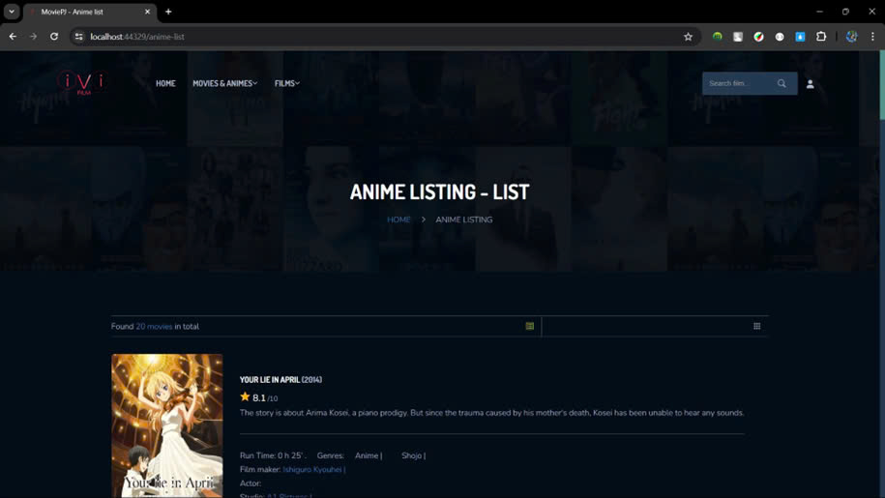Click the ANIME LISTING breadcrumb
Screen dimensions: 885x498
click(464, 220)
